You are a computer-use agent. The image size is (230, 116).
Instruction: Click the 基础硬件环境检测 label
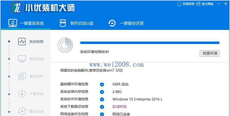click(74, 84)
